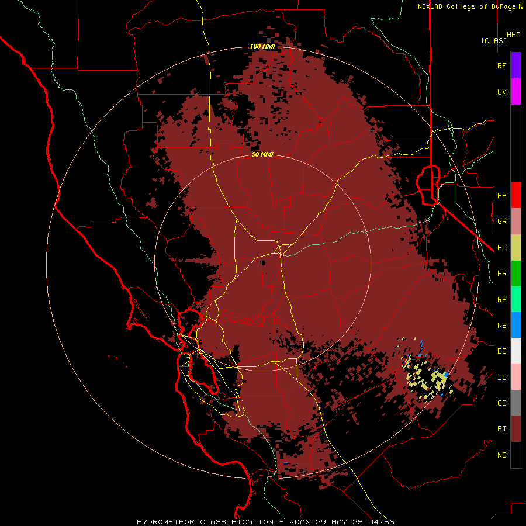526x526 pixels.
Task: Click the WS legend label
Action: [x=501, y=326]
